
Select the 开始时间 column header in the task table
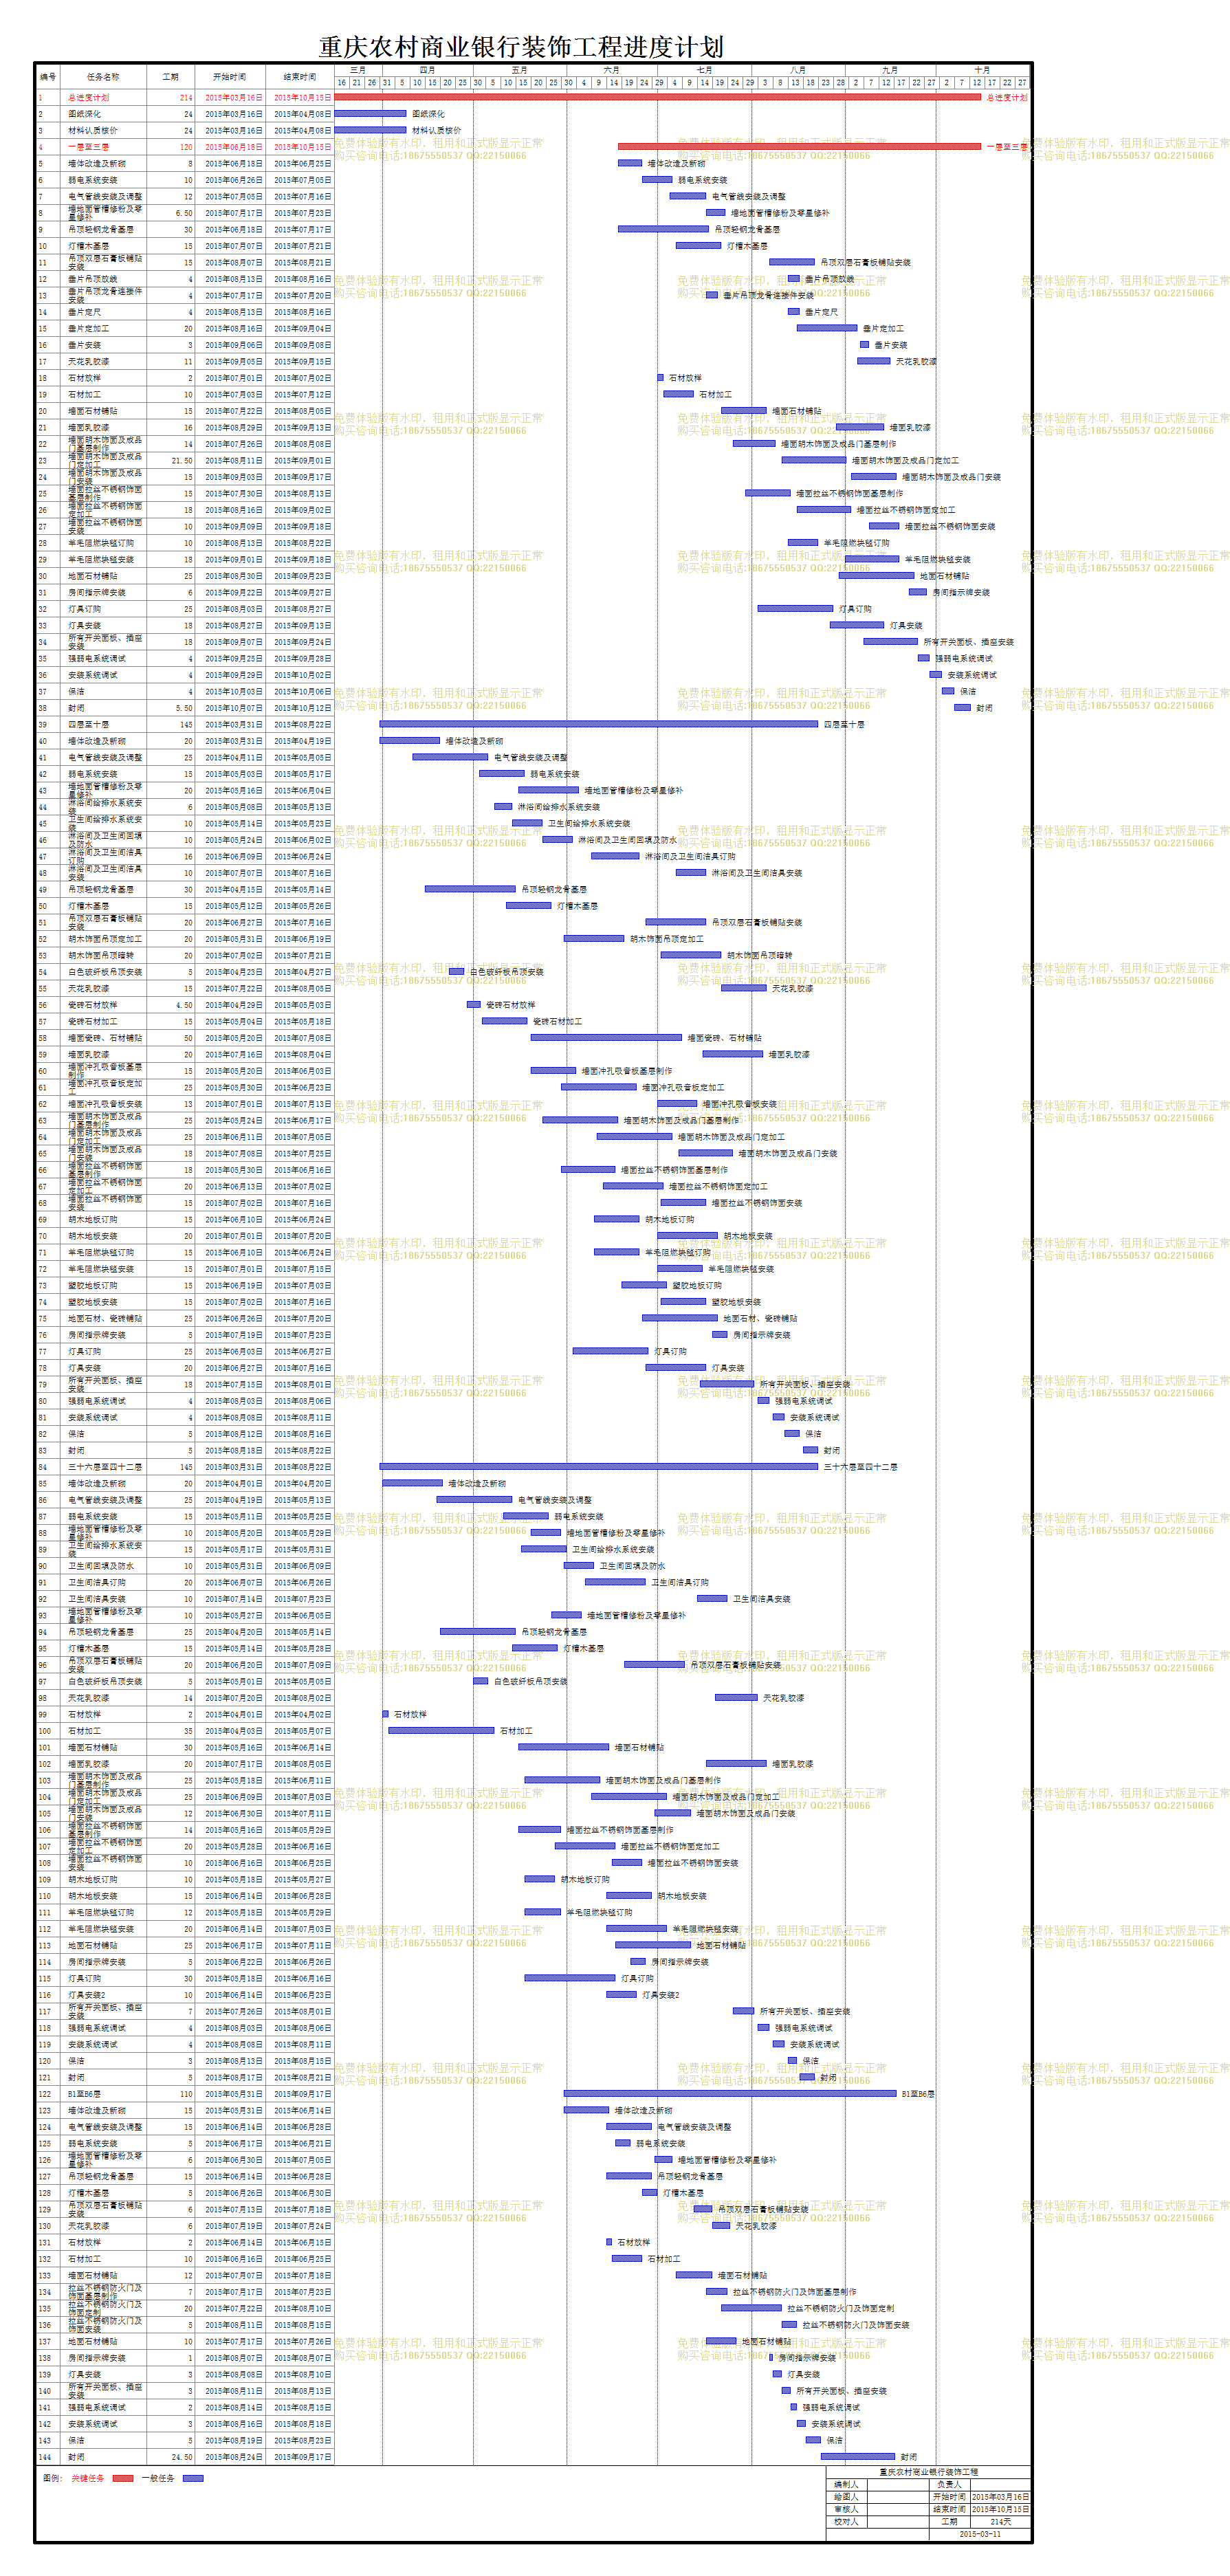pos(230,77)
